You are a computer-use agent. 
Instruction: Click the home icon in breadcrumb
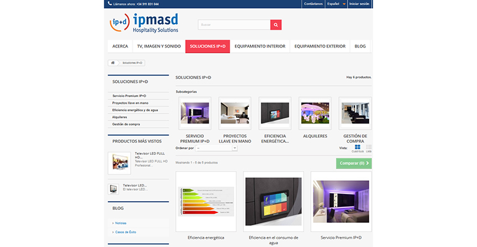tap(113, 63)
